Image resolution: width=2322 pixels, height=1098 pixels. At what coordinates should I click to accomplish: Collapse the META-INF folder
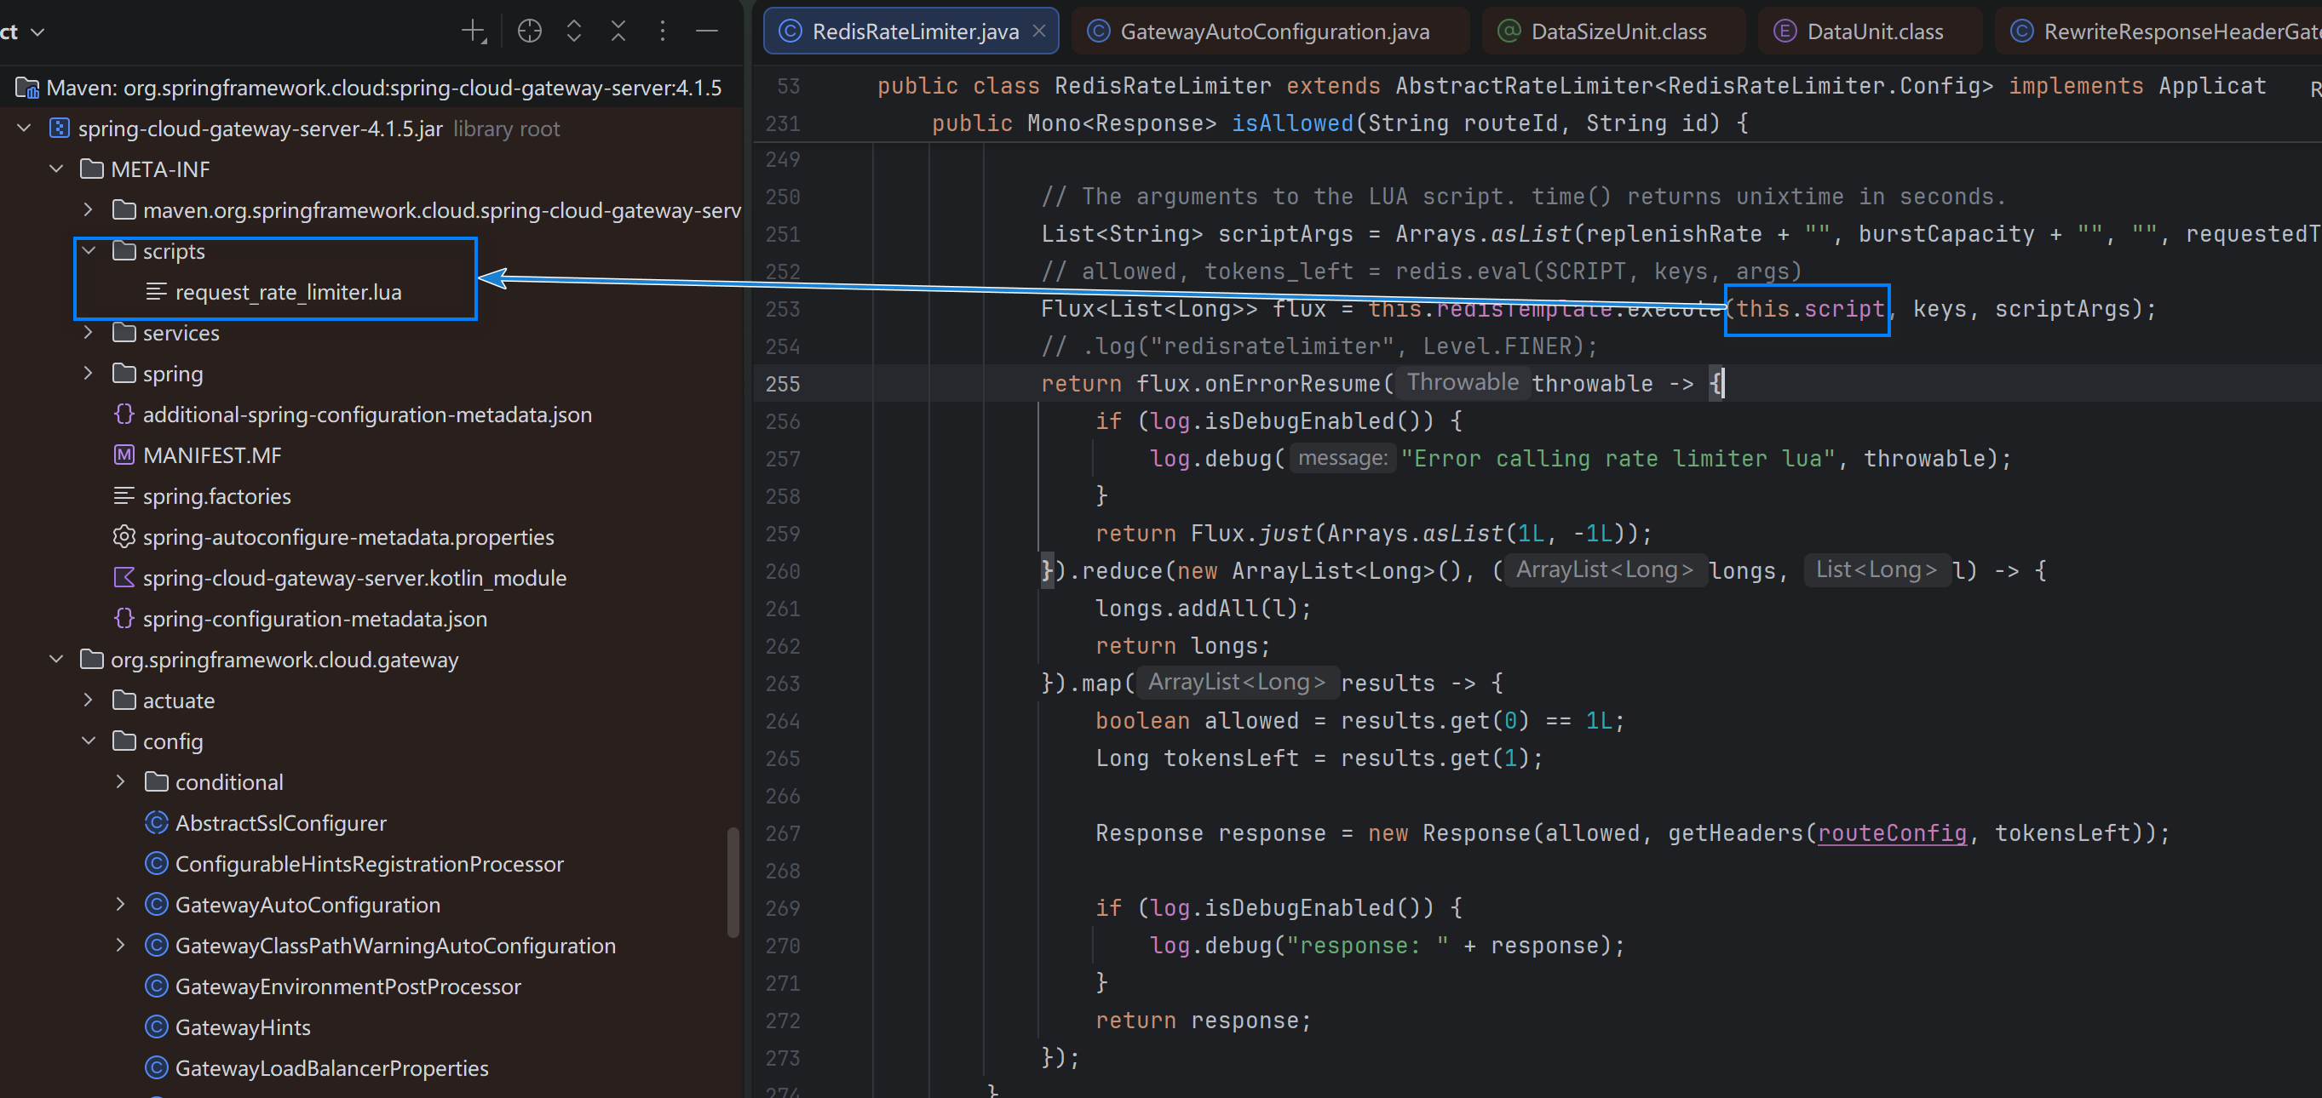(x=56, y=169)
